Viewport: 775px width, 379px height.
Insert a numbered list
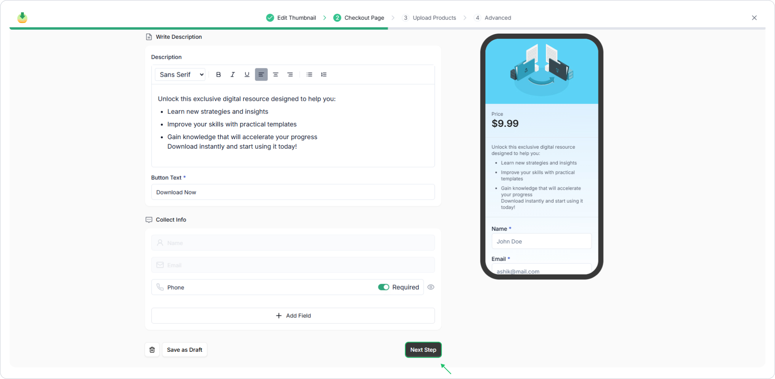pos(324,75)
